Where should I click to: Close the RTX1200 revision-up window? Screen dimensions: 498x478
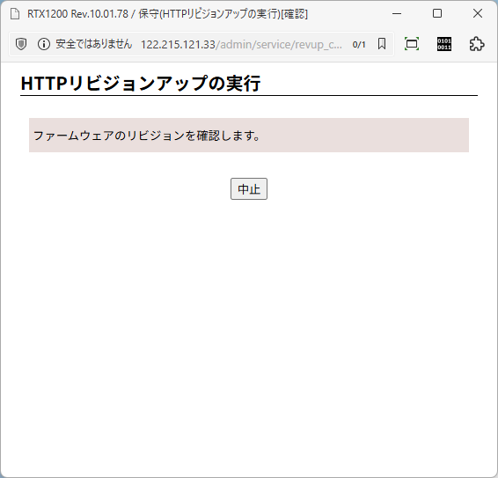[478, 13]
